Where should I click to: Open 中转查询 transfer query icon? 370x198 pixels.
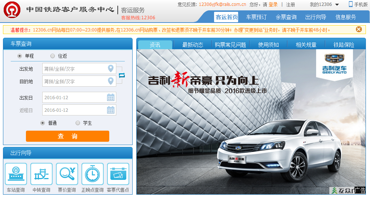pos(41,174)
